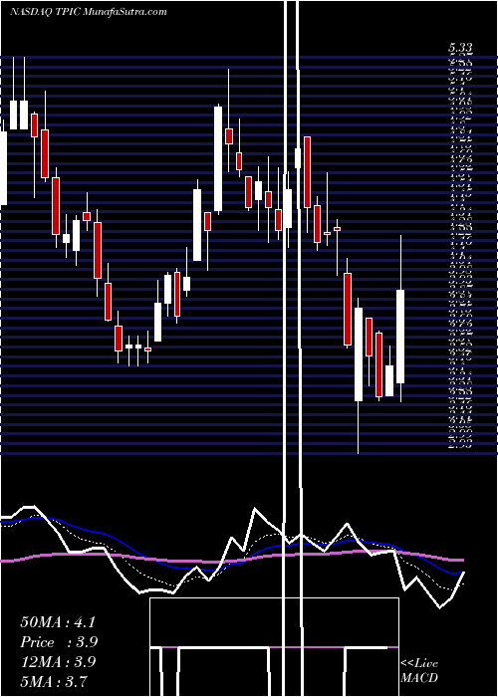
Task: Click the "12MA : 3.9" value
Action: click(58, 662)
